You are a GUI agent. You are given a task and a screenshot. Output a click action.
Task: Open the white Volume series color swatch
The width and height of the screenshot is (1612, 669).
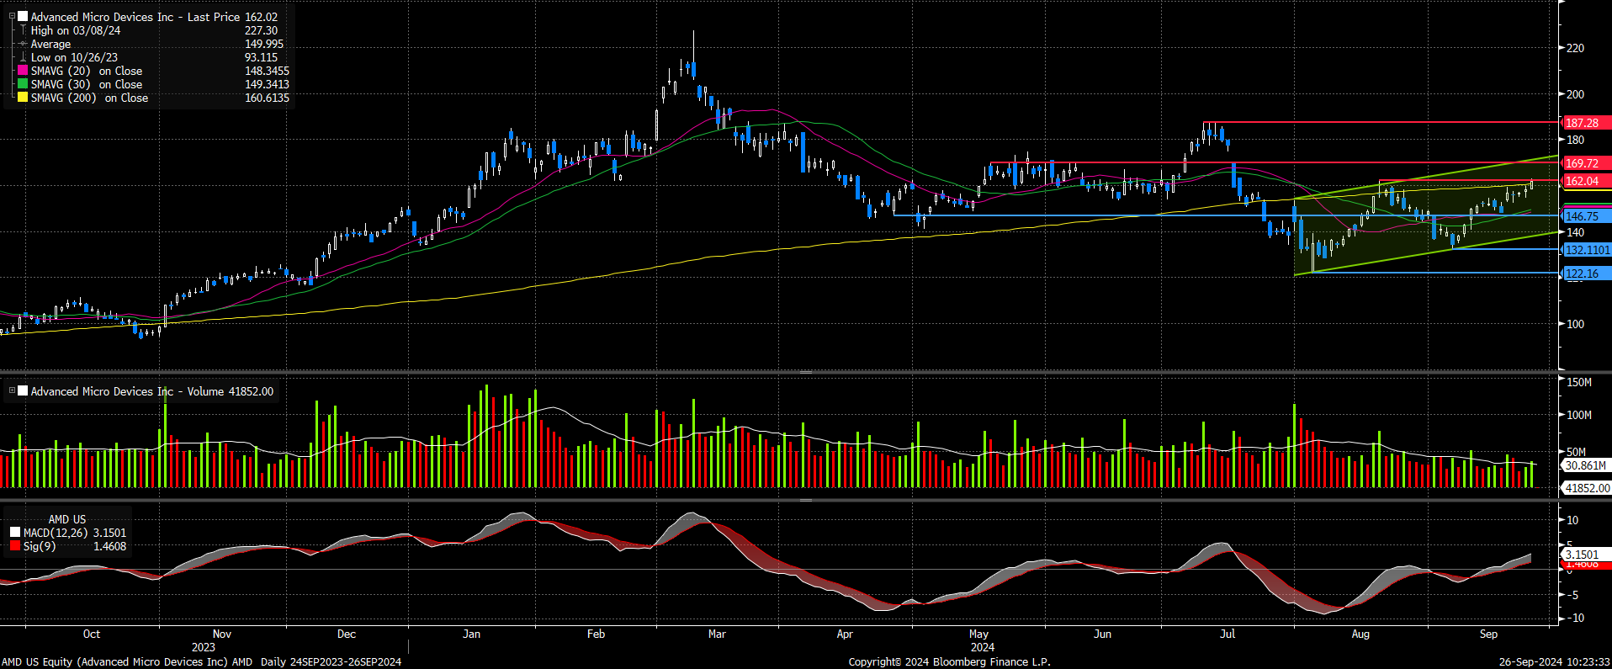tap(23, 390)
